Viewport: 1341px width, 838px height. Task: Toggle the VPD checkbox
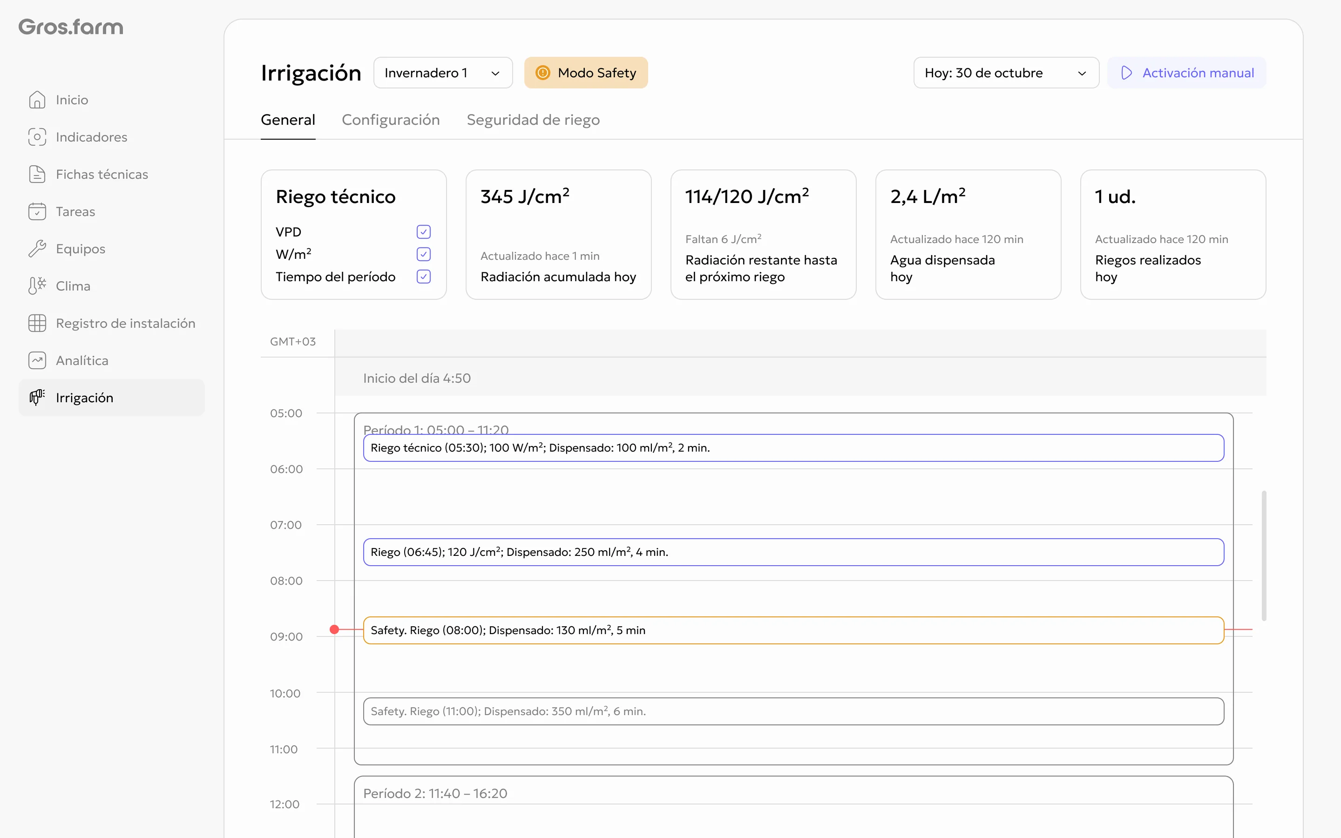point(423,232)
